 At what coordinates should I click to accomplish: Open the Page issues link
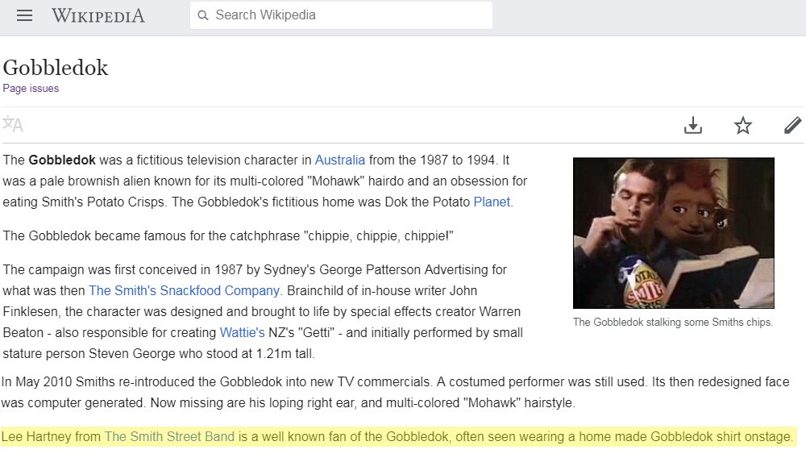coord(31,89)
